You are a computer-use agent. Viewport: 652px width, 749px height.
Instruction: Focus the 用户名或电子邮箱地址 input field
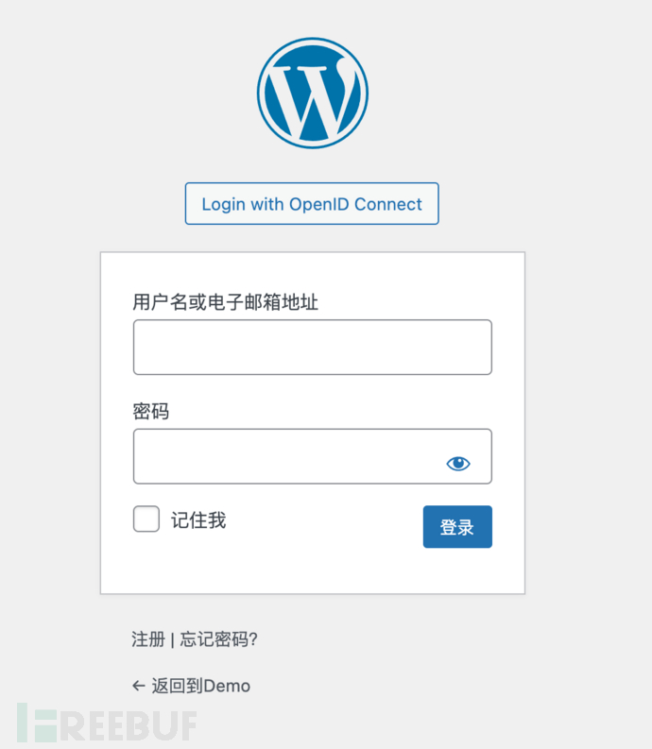click(x=313, y=348)
